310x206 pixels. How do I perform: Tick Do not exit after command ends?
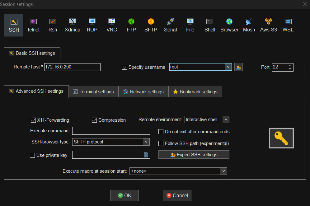point(161,132)
